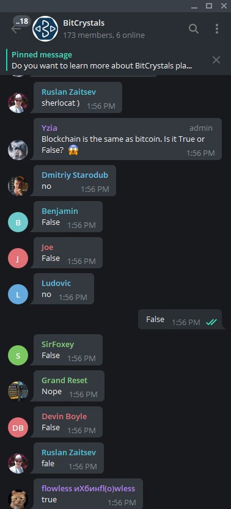
Task: Click Yzia's name in the admin message
Action: point(50,128)
